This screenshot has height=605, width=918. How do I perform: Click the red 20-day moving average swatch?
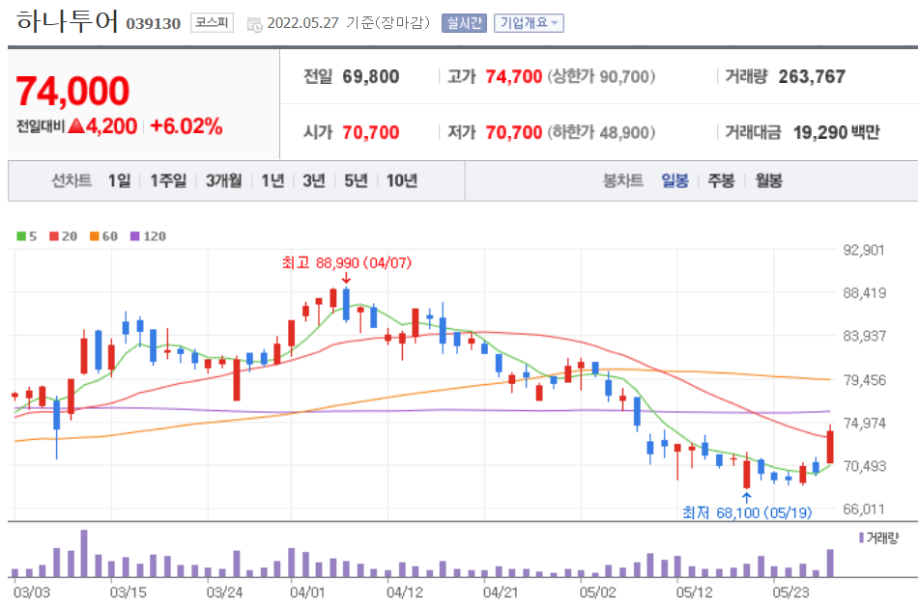click(x=54, y=236)
